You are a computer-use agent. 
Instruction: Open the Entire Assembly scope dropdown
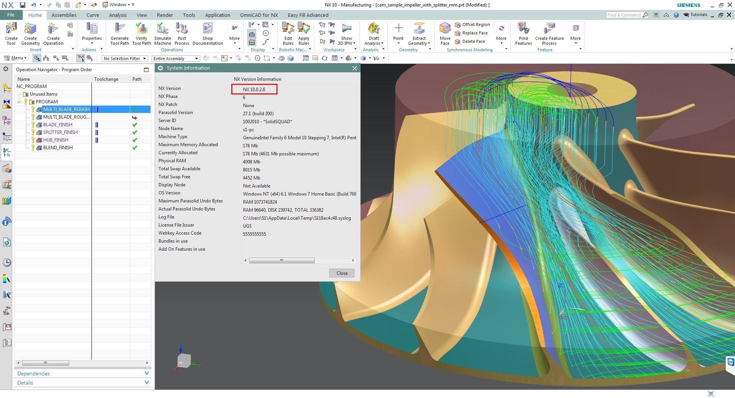tap(176, 59)
